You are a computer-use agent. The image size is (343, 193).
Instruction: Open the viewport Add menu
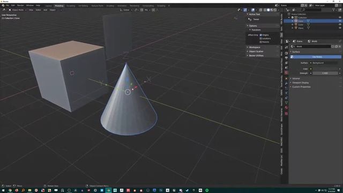click(45, 10)
